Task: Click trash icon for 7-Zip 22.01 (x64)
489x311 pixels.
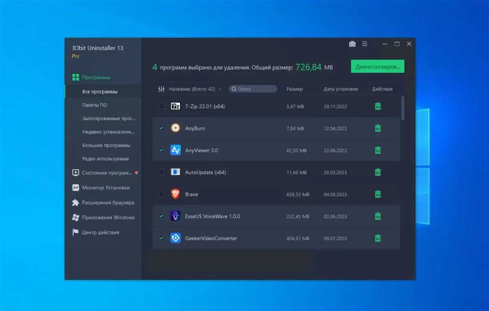Action: point(378,106)
